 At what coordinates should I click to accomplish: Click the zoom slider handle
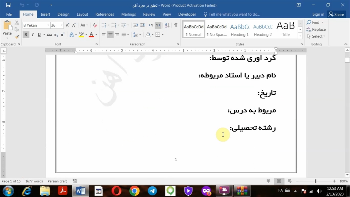[316, 181]
